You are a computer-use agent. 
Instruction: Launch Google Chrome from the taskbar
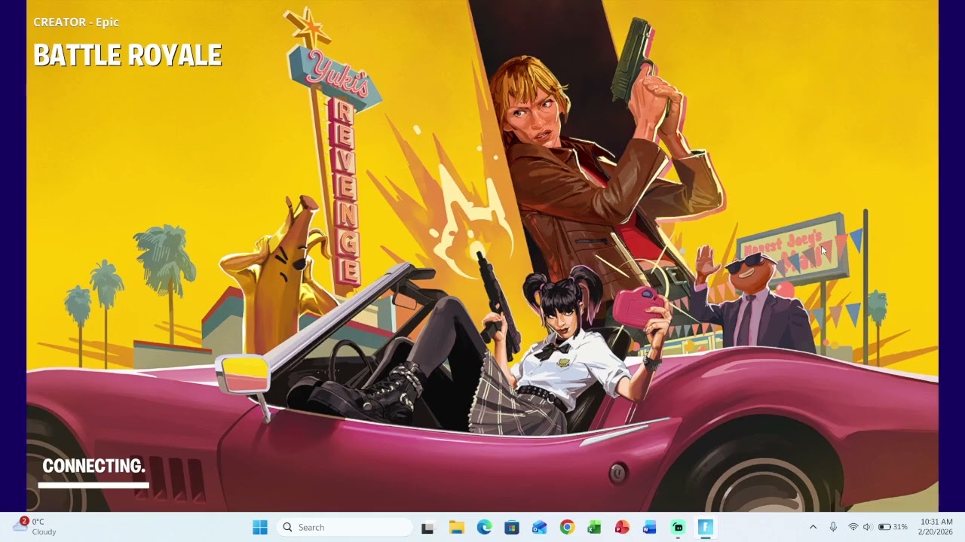(x=567, y=528)
